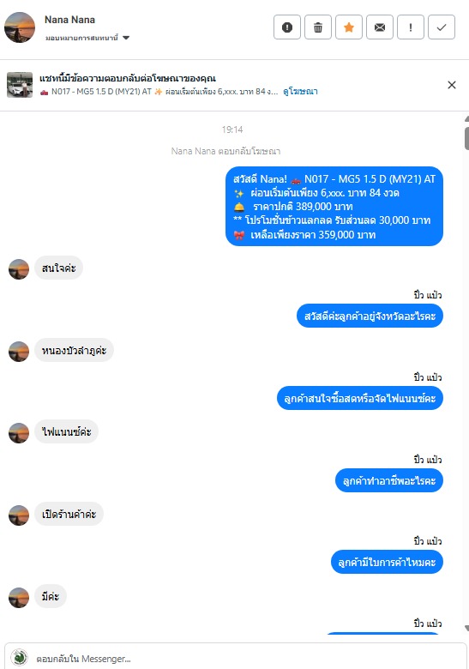Click the trash can delete icon

[318, 27]
